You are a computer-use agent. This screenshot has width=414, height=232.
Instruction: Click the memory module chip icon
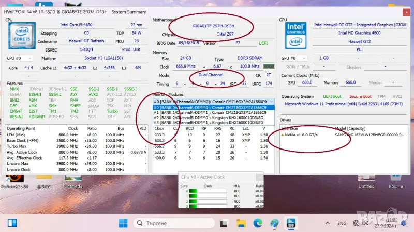pos(269,66)
